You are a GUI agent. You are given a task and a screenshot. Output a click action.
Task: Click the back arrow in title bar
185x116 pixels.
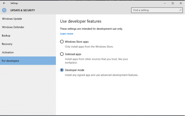point(4,3)
